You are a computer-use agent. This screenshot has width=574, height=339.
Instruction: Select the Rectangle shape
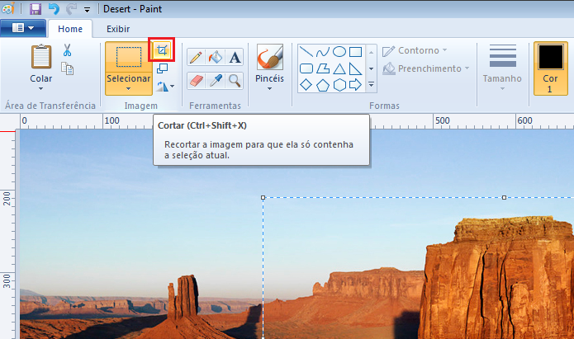(355, 52)
